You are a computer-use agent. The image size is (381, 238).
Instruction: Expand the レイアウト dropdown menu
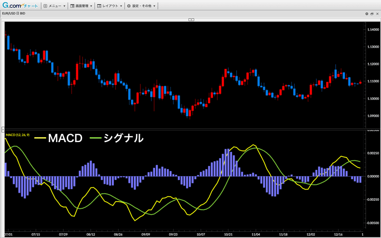pyautogui.click(x=112, y=6)
